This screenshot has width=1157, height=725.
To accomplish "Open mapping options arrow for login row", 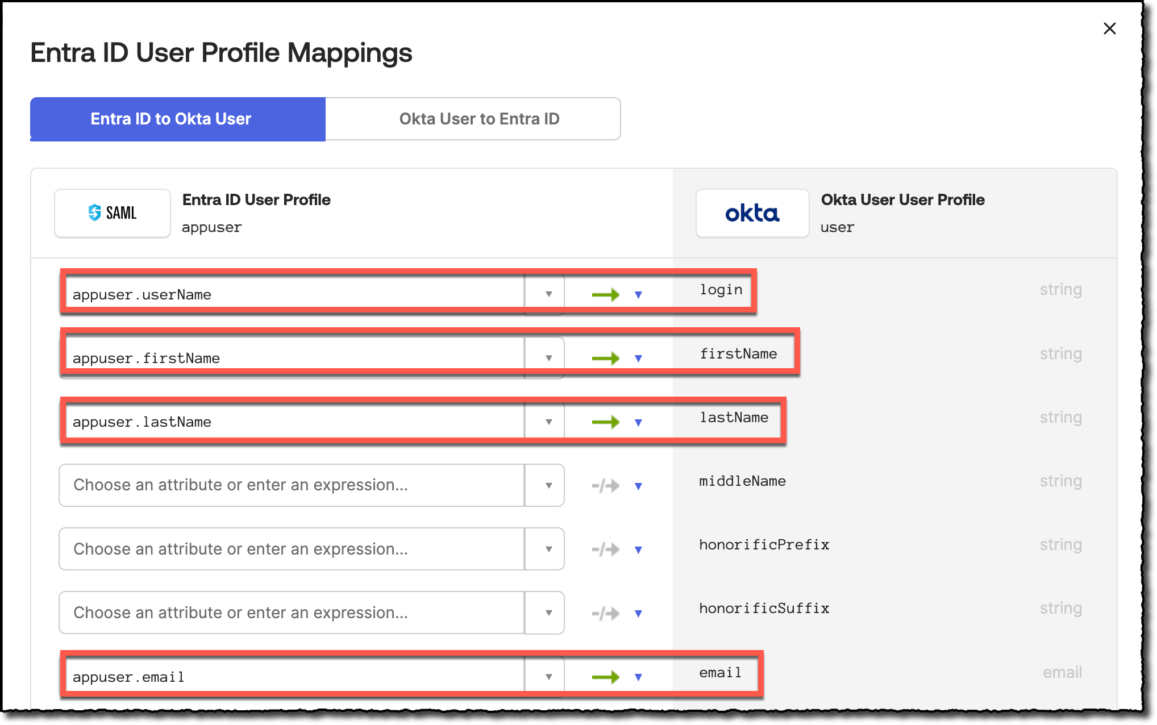I will (638, 295).
